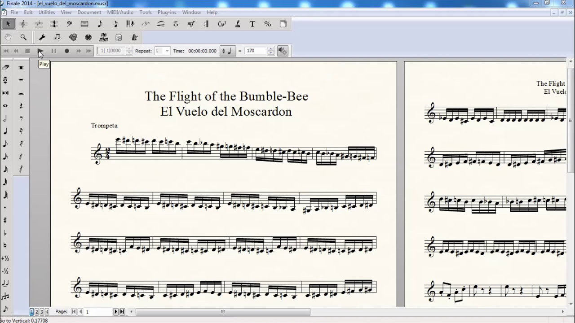Screen dimensions: 575x323
Task: Click the page number field
Action: [x=98, y=311]
